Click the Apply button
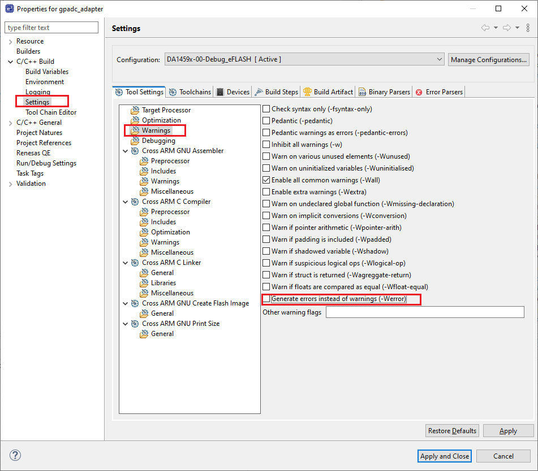Screen dimensions: 538x471 (x=508, y=431)
